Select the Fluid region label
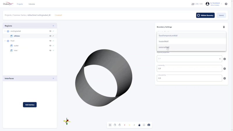The width and height of the screenshot is (233, 131). pyautogui.click(x=12, y=41)
